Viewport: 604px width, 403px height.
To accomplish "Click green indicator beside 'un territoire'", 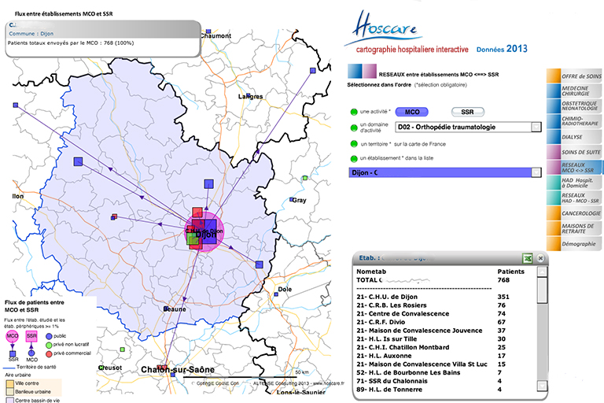I will pos(354,144).
